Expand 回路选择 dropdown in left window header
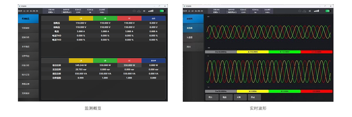This screenshot has height=117, width=352. (x=52, y=11)
